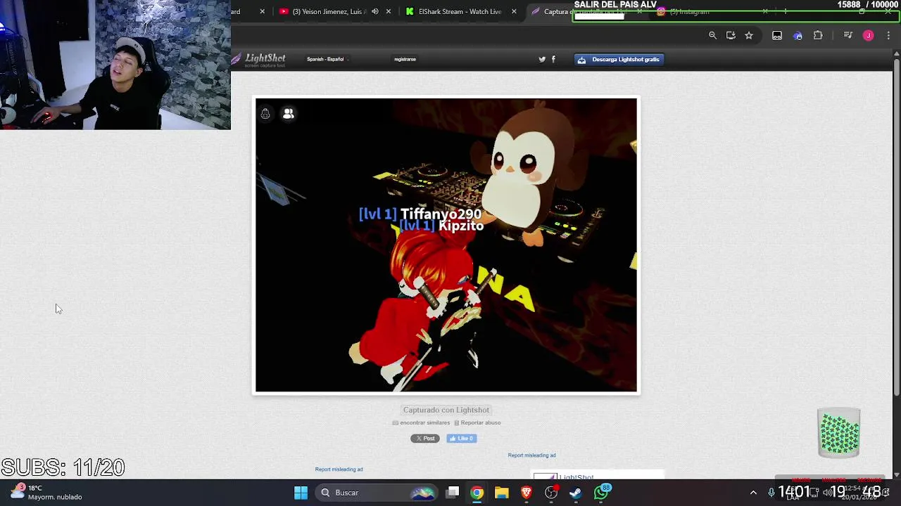Close the Yeison Jimenez YouTube tab
This screenshot has width=901, height=506.
(x=388, y=11)
